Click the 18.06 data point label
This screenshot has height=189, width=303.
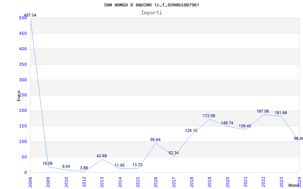click(x=47, y=163)
